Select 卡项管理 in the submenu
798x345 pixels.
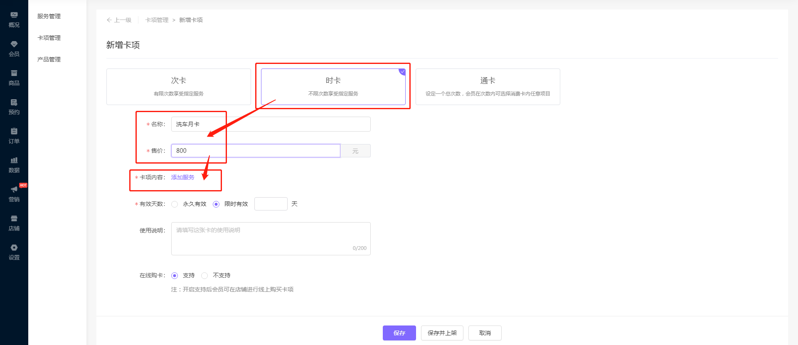pyautogui.click(x=49, y=38)
